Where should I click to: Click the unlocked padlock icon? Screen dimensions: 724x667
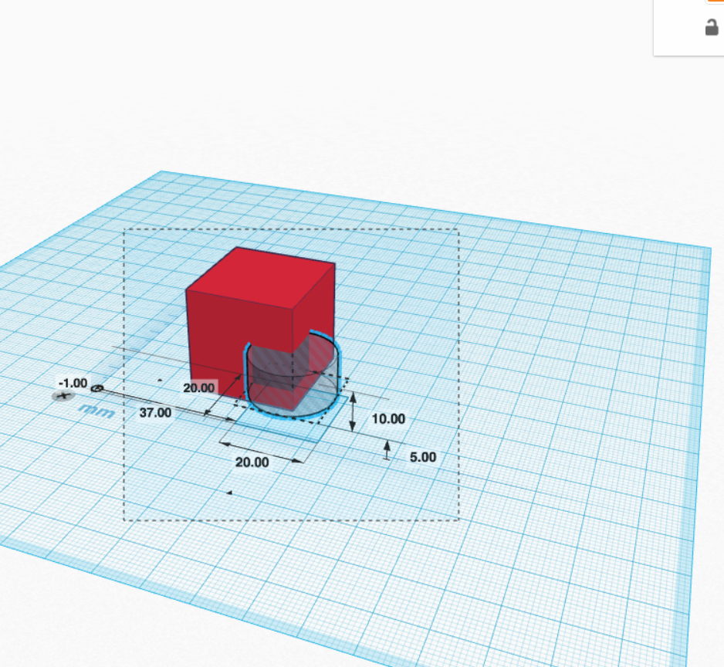(711, 28)
